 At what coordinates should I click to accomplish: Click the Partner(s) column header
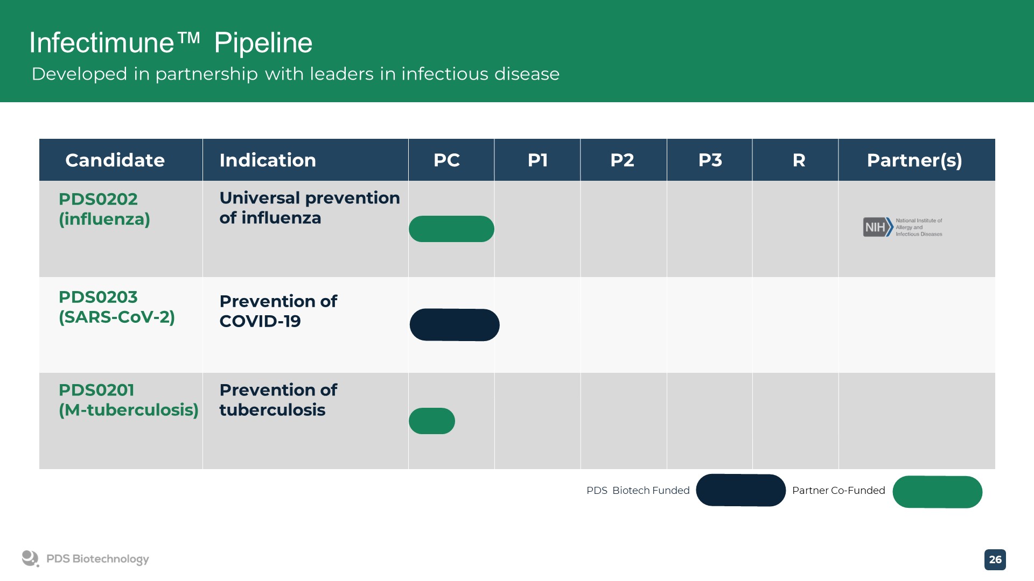tap(914, 160)
